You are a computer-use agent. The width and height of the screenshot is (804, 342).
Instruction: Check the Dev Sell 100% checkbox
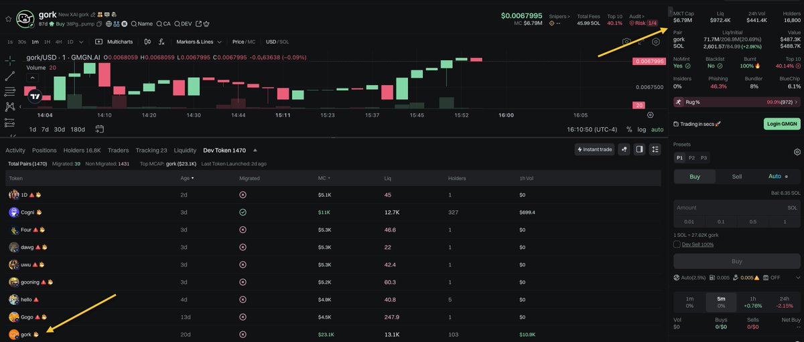pos(677,244)
